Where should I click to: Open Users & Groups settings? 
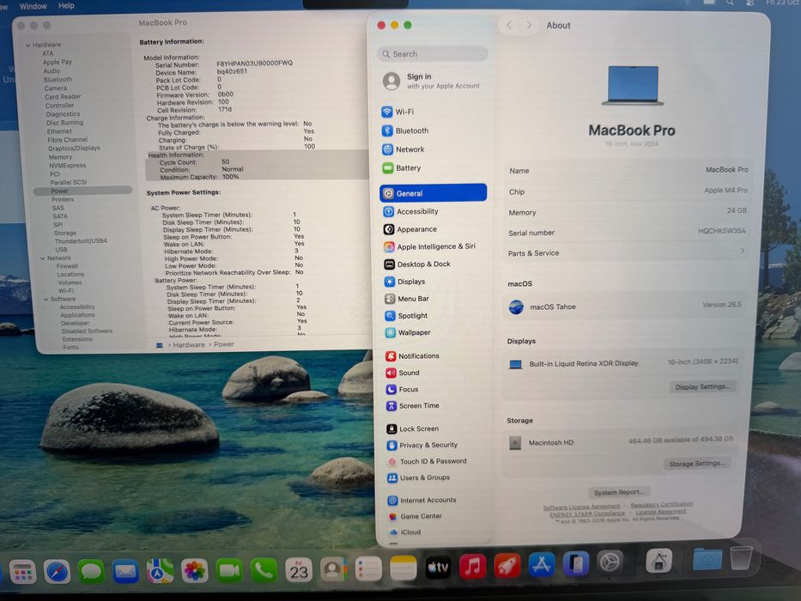coord(419,477)
